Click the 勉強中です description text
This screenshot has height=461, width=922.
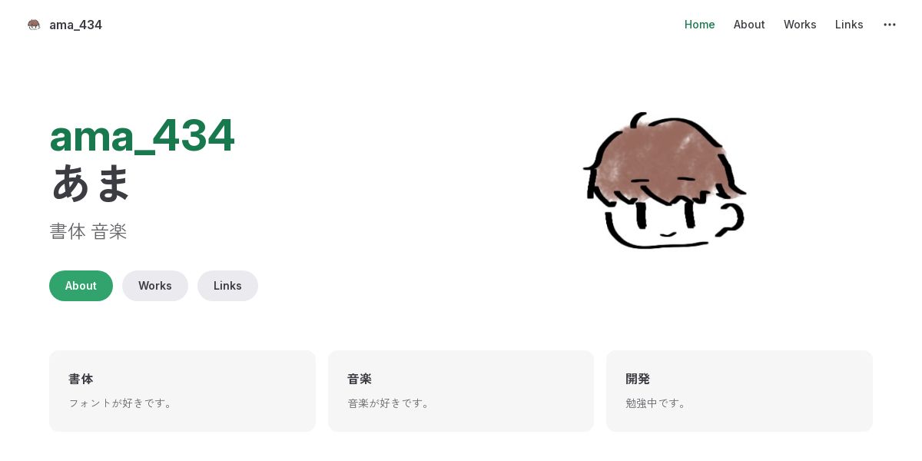[657, 403]
